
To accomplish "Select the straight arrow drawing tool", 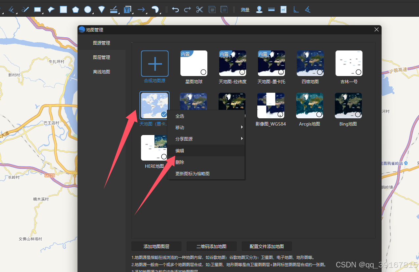I will pyautogui.click(x=141, y=10).
